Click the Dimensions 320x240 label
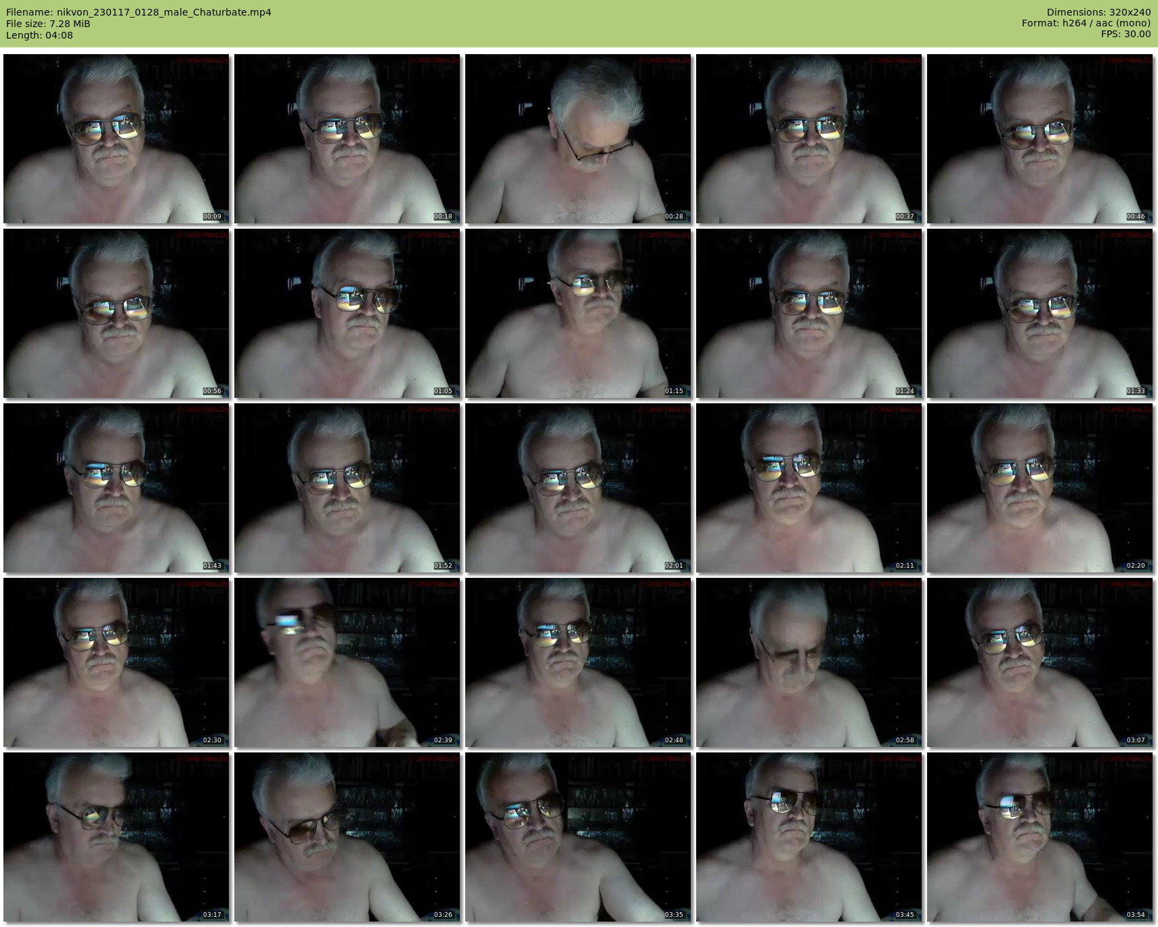 coord(1098,12)
